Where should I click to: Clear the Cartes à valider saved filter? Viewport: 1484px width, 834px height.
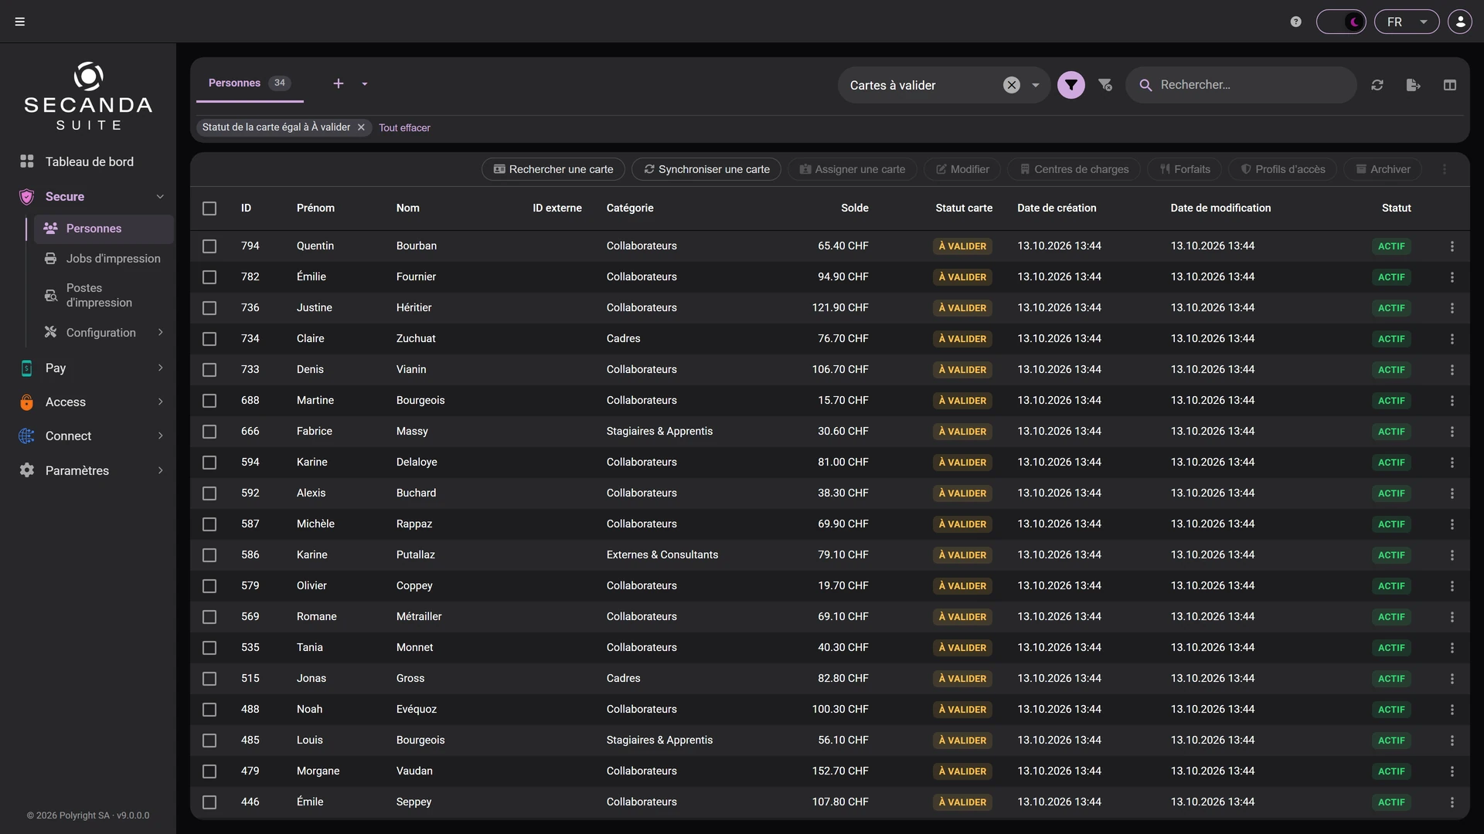(x=1012, y=85)
